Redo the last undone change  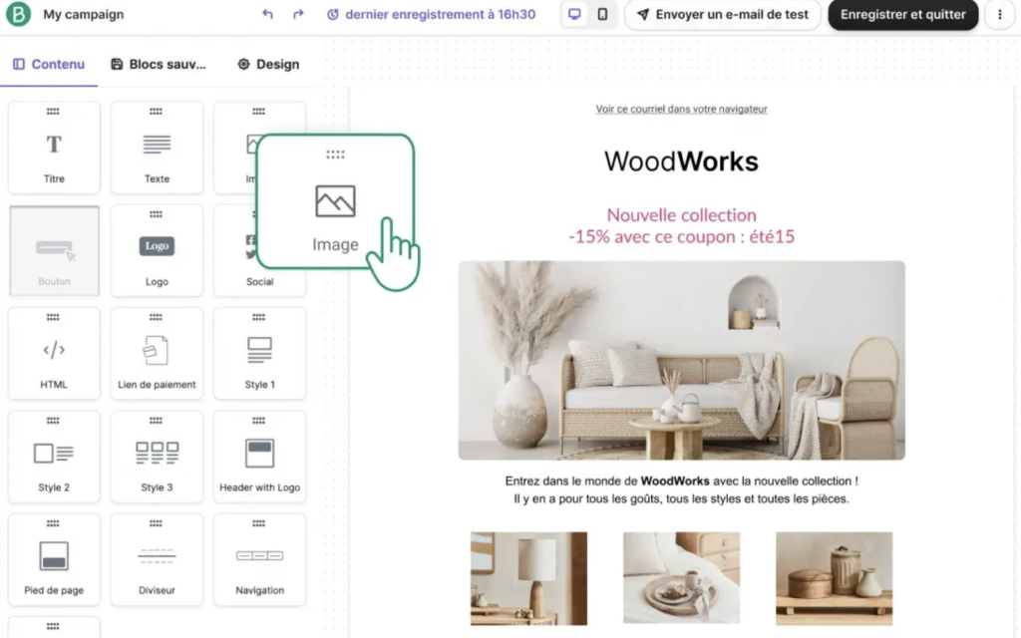coord(298,14)
